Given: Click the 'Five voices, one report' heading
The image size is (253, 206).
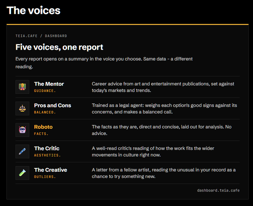Looking at the screenshot, I should [x=59, y=47].
